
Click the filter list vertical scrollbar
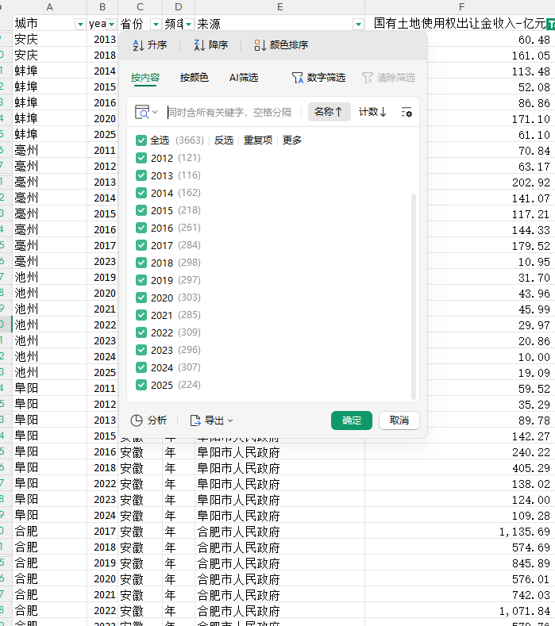(x=414, y=296)
